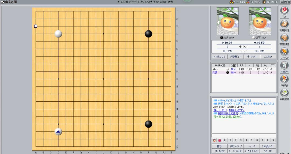Image resolution: width=291 pixels, height=154 pixels.
Task: Focus the chat message input field
Action: pyautogui.click(x=244, y=136)
